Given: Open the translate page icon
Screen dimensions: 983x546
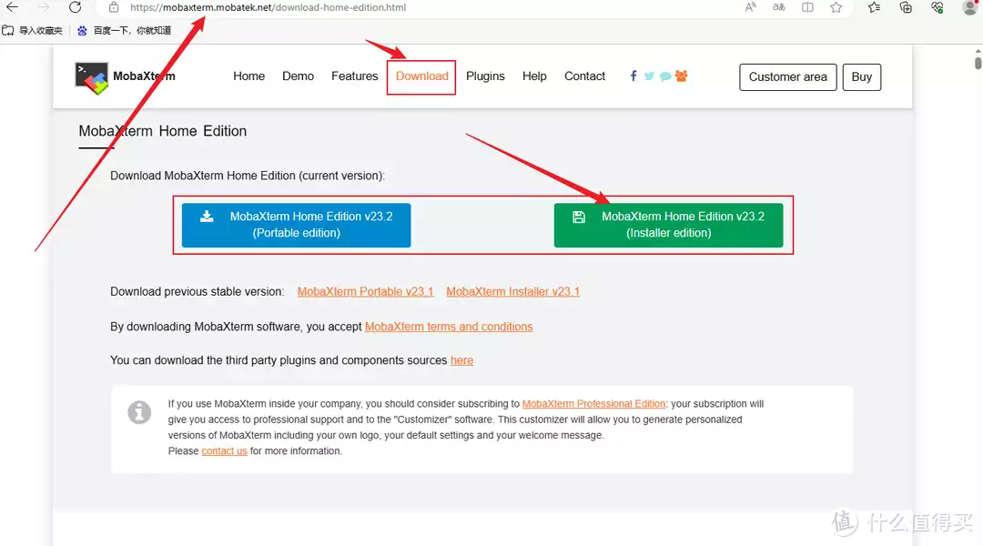Looking at the screenshot, I should click(x=778, y=7).
